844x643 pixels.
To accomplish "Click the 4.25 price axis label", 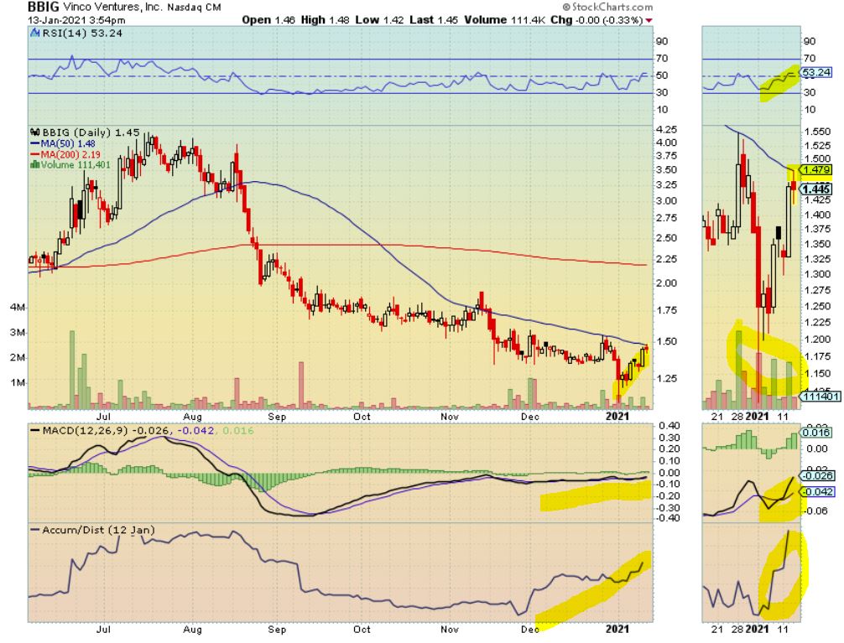I will click(x=667, y=130).
